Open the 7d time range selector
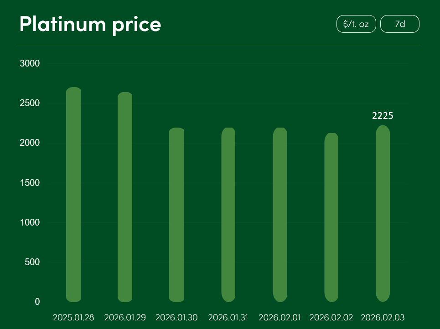440x329 pixels. pos(399,24)
